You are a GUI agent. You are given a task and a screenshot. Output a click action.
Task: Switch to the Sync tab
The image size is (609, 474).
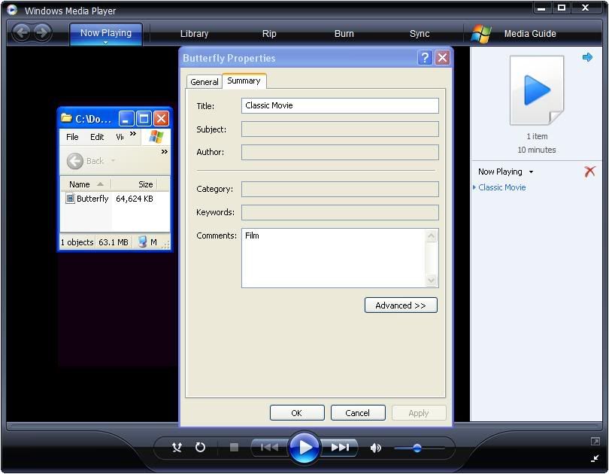pyautogui.click(x=420, y=34)
